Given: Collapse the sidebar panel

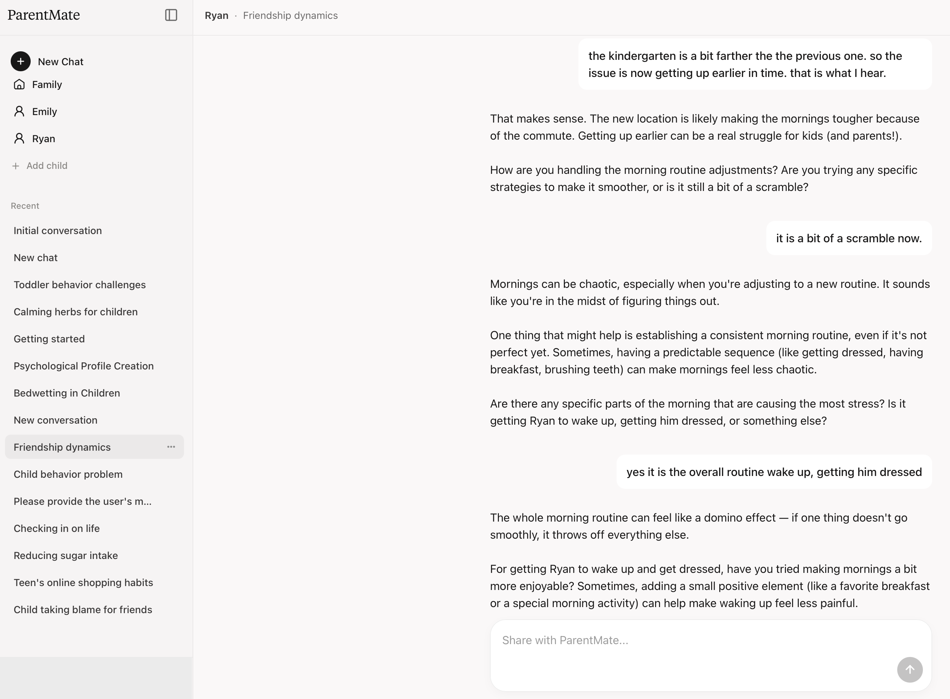Looking at the screenshot, I should pyautogui.click(x=171, y=15).
